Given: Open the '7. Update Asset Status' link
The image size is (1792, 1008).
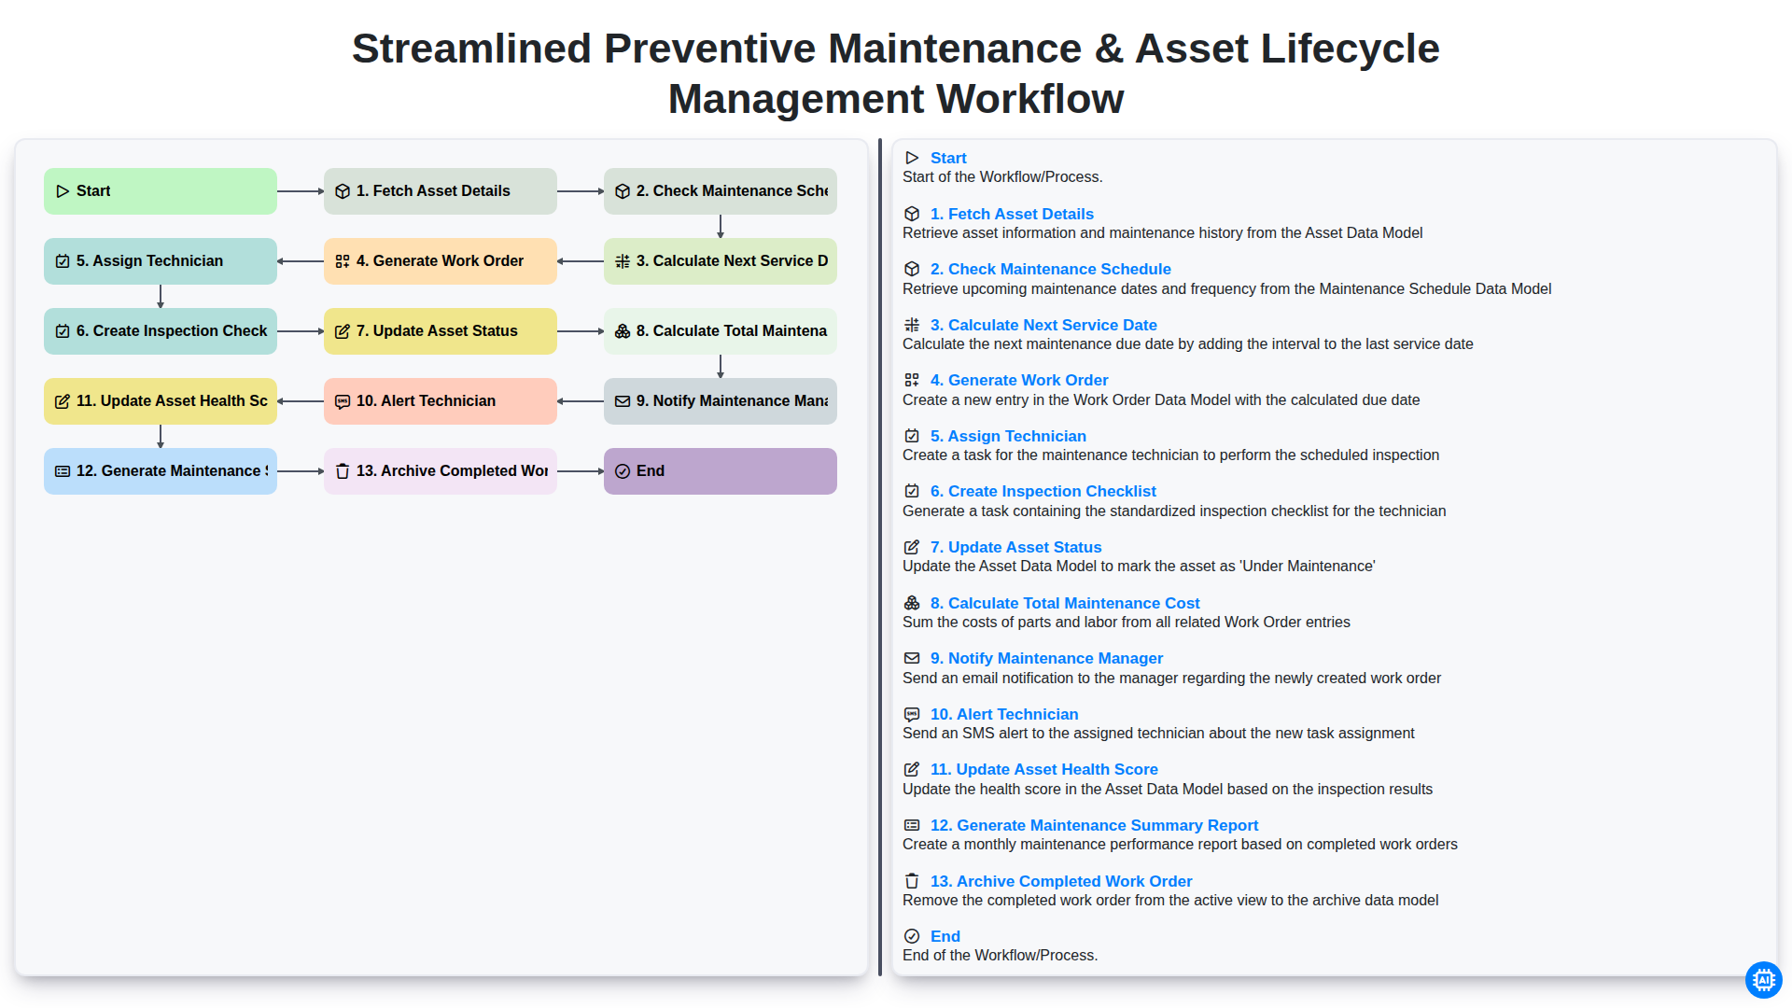Looking at the screenshot, I should (1015, 547).
